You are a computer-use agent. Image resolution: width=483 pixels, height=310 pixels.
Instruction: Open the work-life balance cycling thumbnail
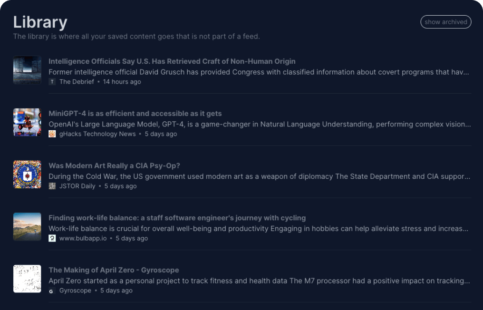(27, 227)
